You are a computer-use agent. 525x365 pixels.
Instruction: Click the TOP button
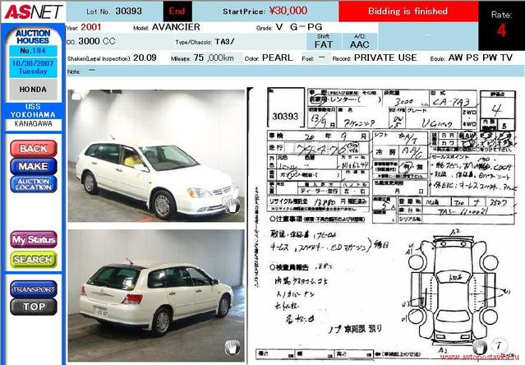coord(34,307)
